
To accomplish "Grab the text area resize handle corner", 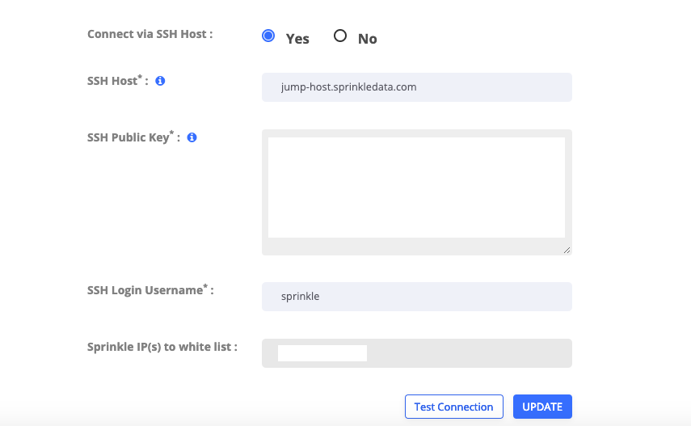I will 567,250.
